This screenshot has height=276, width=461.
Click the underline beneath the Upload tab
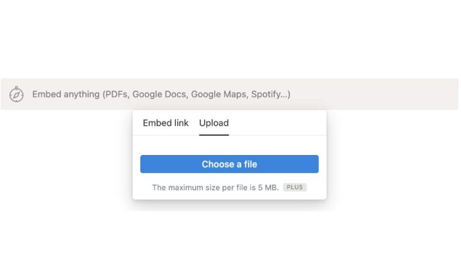(x=214, y=135)
